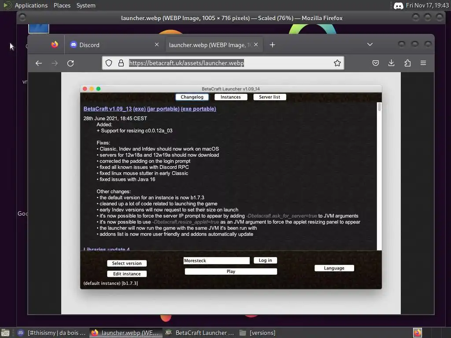451x338 pixels.
Task: Open the Applications menu
Action: point(31,5)
